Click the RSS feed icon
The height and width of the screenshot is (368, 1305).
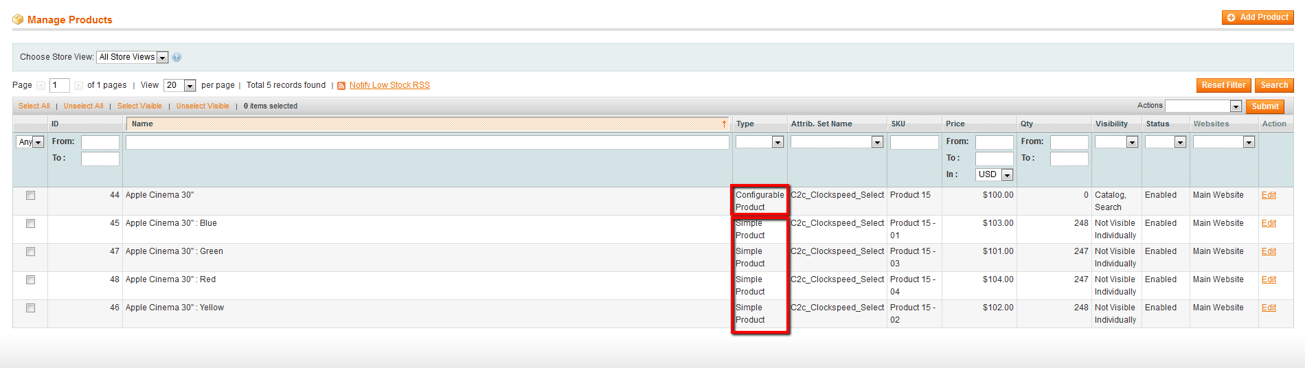[x=341, y=86]
